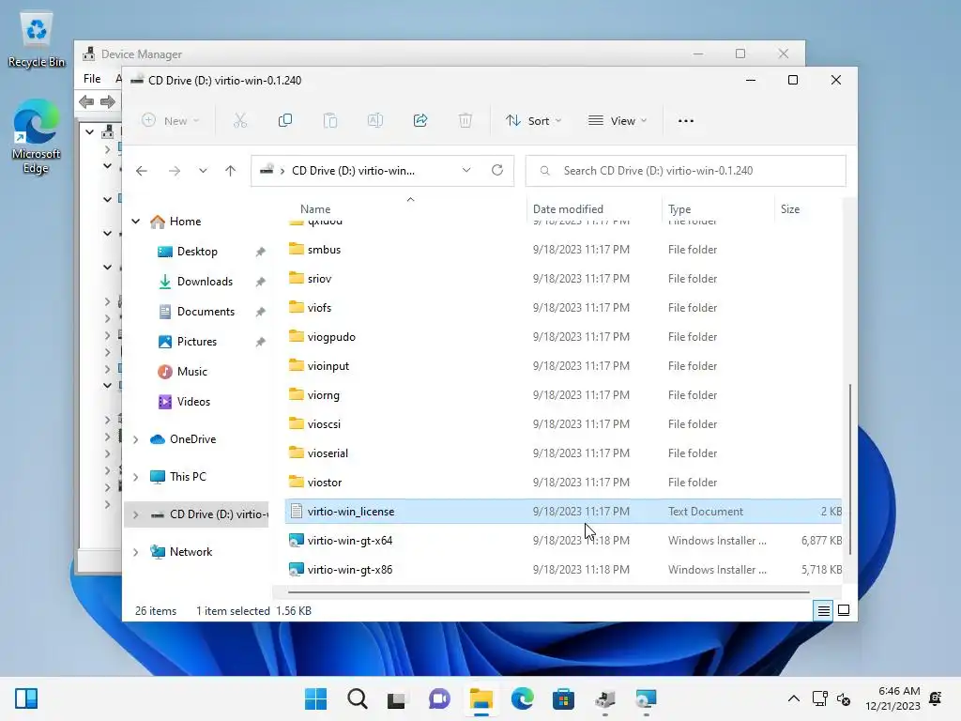Go forward with the right arrow
Image resolution: width=961 pixels, height=721 pixels.
[175, 171]
